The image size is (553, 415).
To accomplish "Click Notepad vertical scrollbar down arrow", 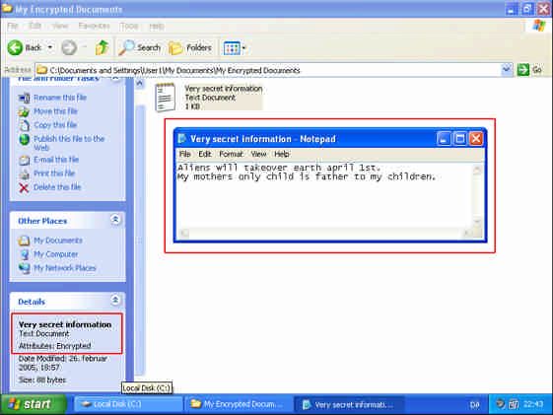I will [477, 222].
